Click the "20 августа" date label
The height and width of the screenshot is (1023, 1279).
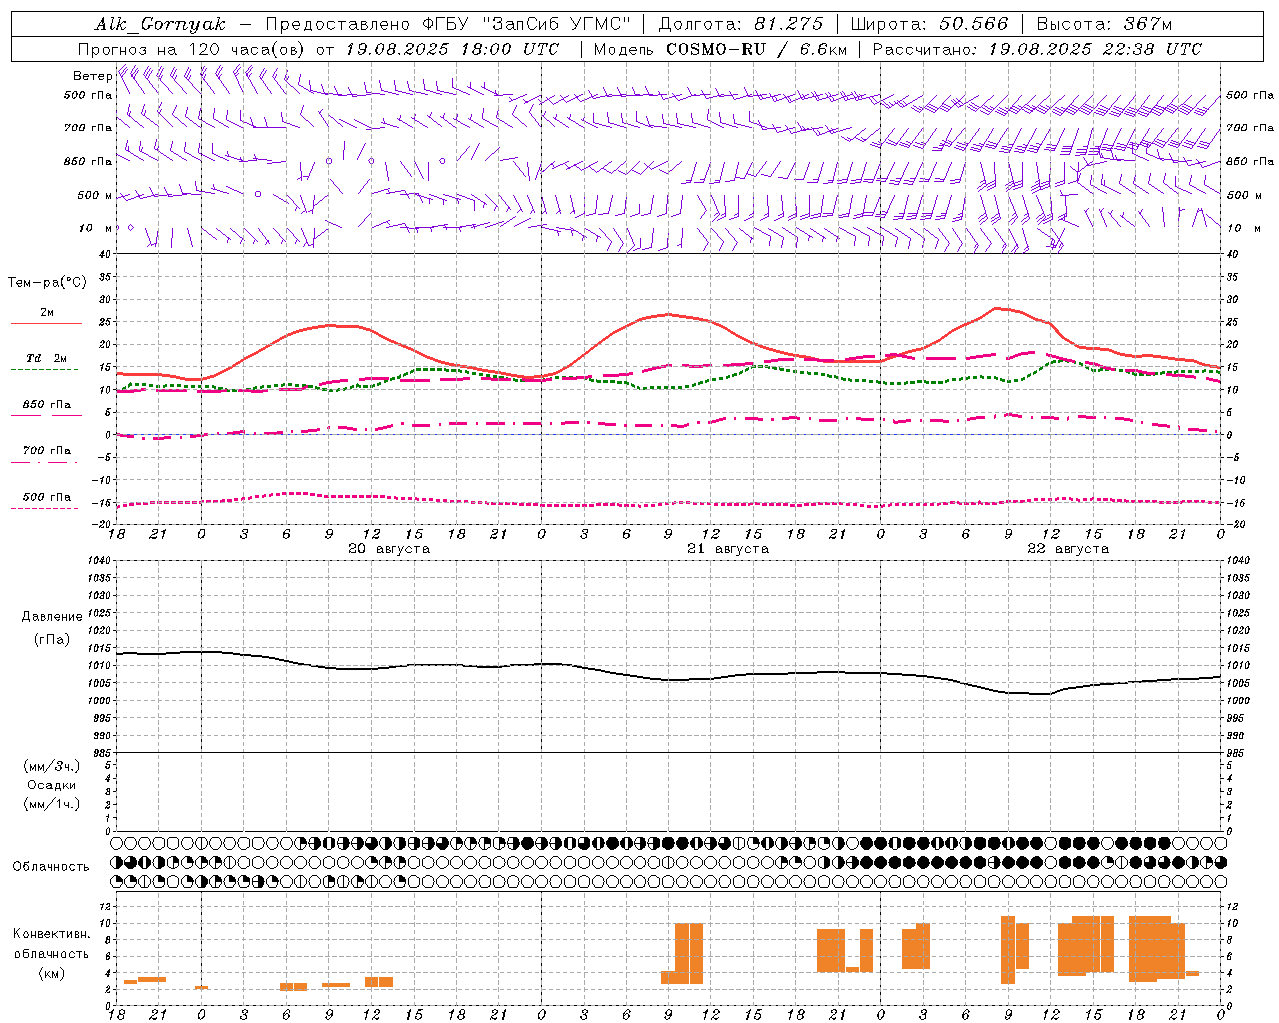pos(389,549)
